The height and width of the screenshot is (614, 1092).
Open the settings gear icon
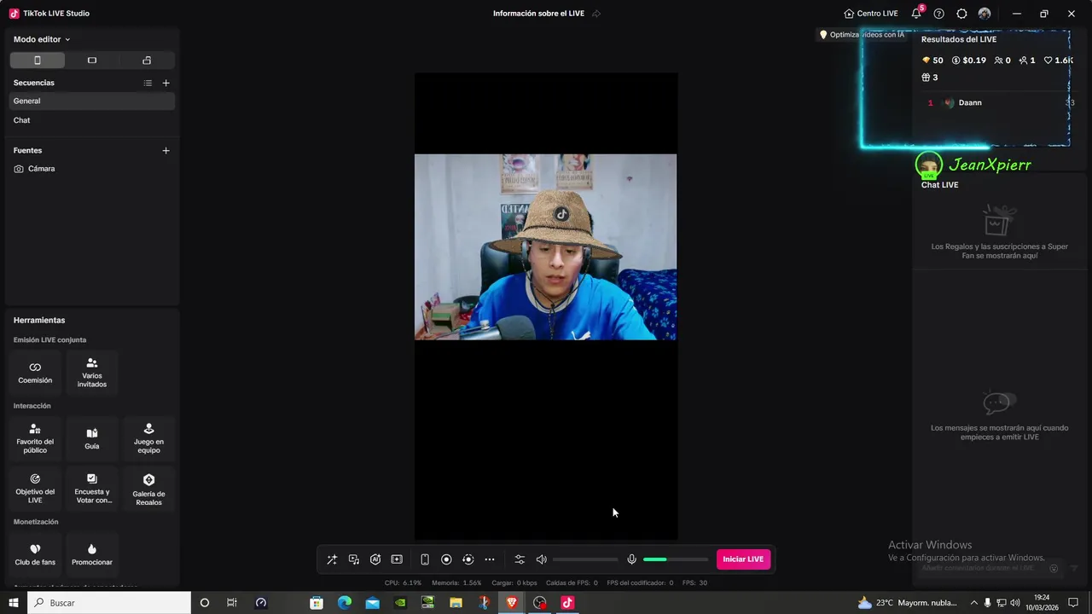[962, 14]
